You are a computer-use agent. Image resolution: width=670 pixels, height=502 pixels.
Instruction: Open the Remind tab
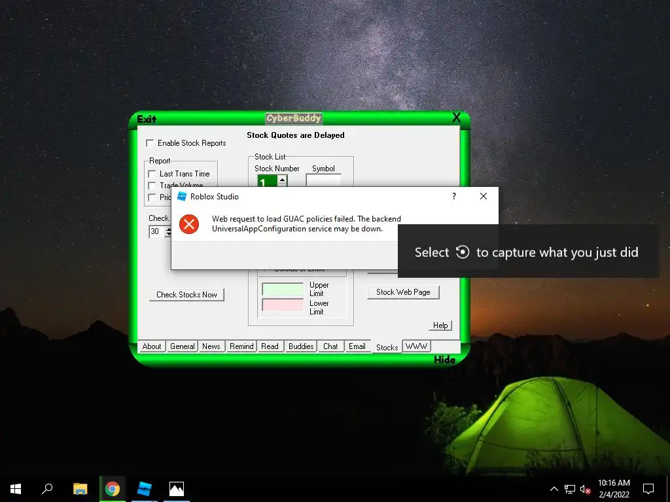241,346
